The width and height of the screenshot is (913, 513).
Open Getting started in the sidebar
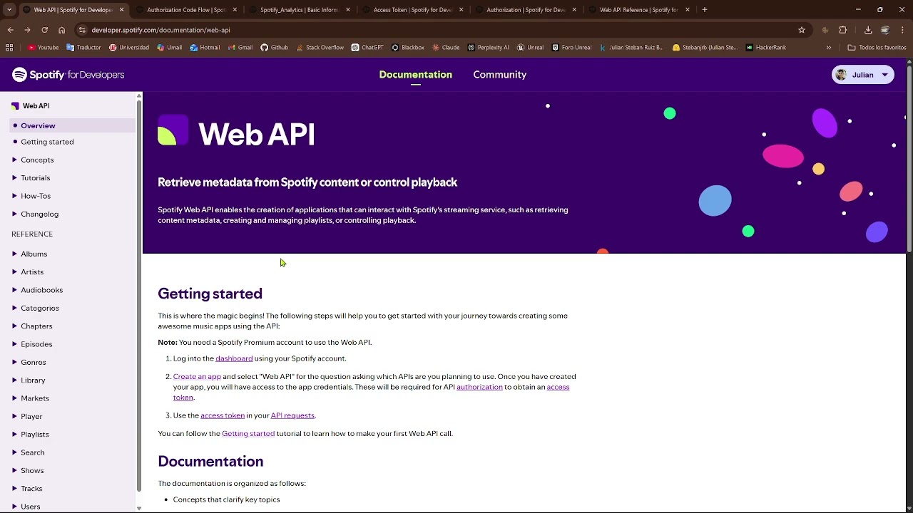pyautogui.click(x=47, y=142)
